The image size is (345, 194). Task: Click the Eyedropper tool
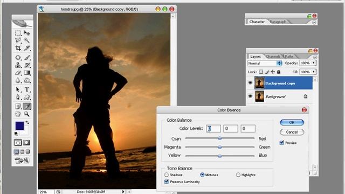click(27, 107)
